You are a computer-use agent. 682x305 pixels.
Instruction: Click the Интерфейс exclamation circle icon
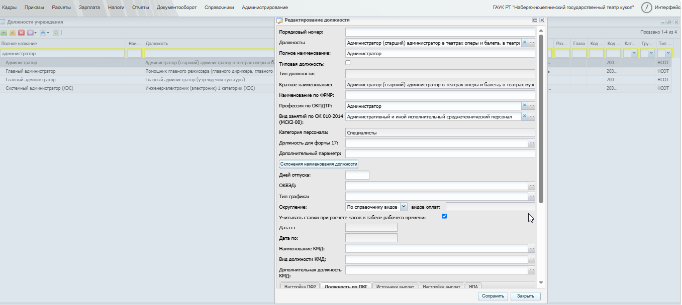pyautogui.click(x=647, y=8)
